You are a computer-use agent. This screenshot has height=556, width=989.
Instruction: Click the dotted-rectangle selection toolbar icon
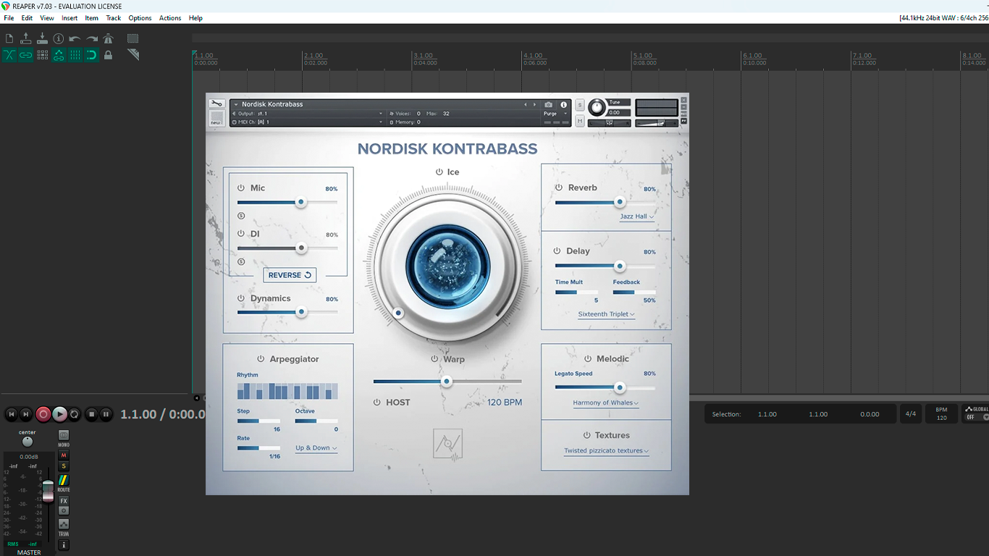[133, 38]
